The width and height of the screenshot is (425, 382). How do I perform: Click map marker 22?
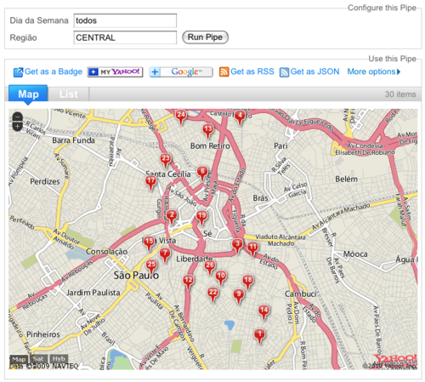(212, 293)
